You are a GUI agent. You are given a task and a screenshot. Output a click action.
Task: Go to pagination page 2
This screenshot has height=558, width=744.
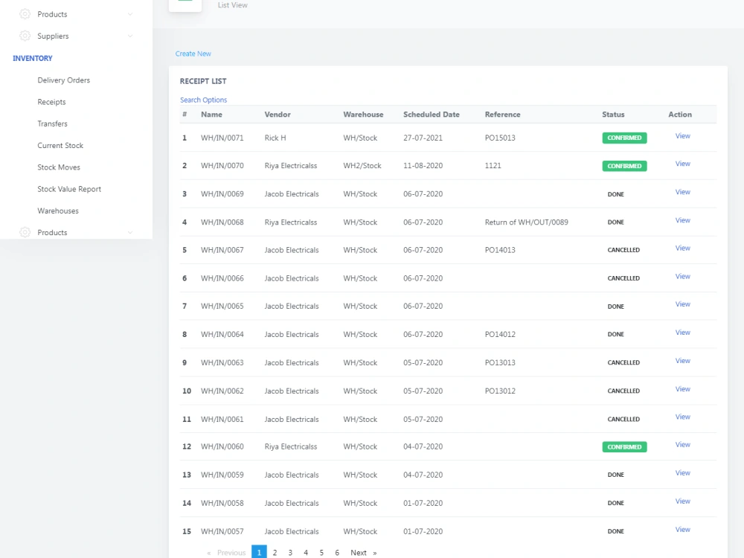275,553
